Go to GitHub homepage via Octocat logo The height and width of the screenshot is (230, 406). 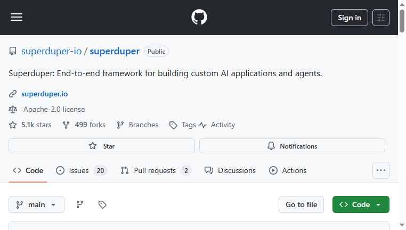(x=199, y=17)
